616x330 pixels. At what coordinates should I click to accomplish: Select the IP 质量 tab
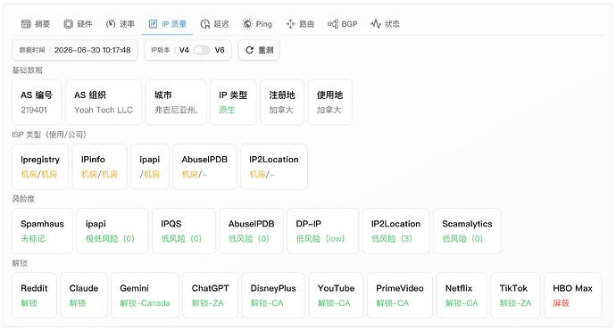(167, 24)
